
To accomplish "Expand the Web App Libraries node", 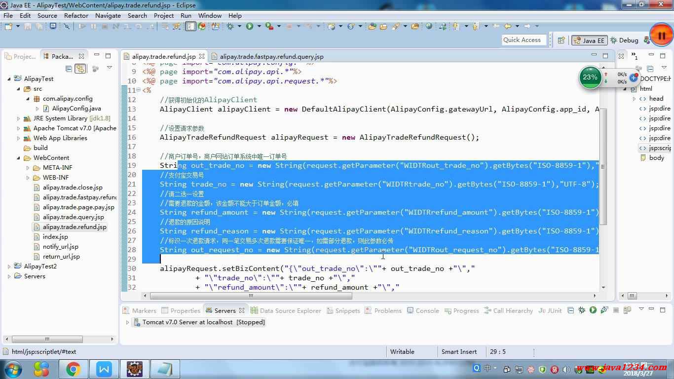I will [x=19, y=138].
